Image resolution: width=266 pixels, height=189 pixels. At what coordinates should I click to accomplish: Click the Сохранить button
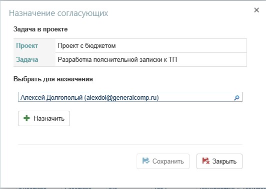tap(163, 161)
